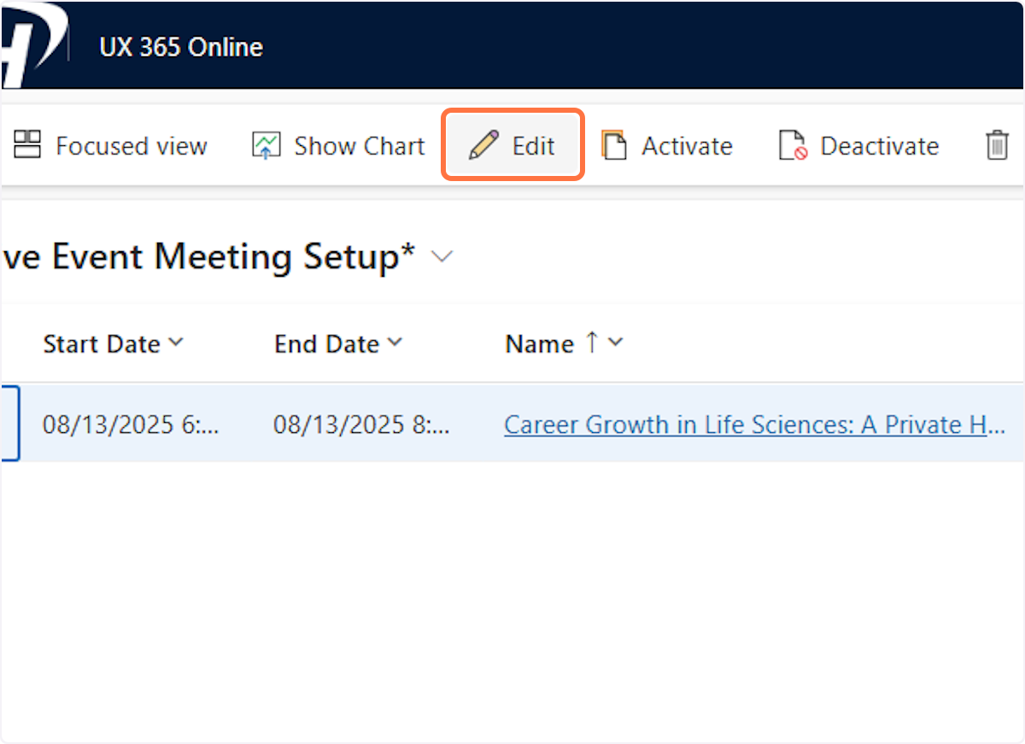Open the view selector chevron beside Event Meeting Setup

[x=442, y=256]
